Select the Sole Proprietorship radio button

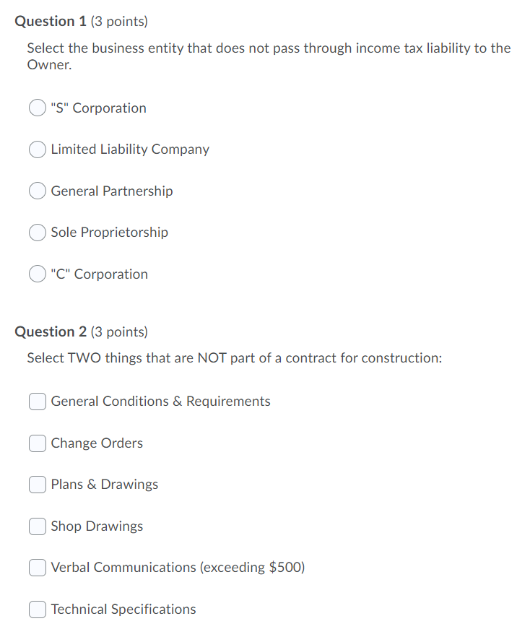tap(38, 233)
